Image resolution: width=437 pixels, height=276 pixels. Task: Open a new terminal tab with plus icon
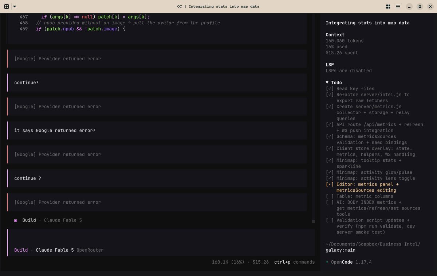point(6,7)
